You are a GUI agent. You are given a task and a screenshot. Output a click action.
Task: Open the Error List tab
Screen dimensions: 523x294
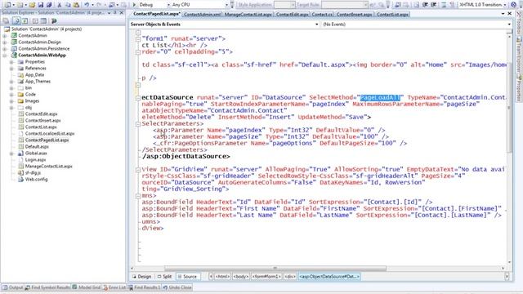tap(114, 287)
